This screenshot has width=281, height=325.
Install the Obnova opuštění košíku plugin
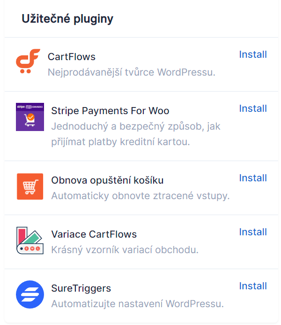pyautogui.click(x=253, y=178)
